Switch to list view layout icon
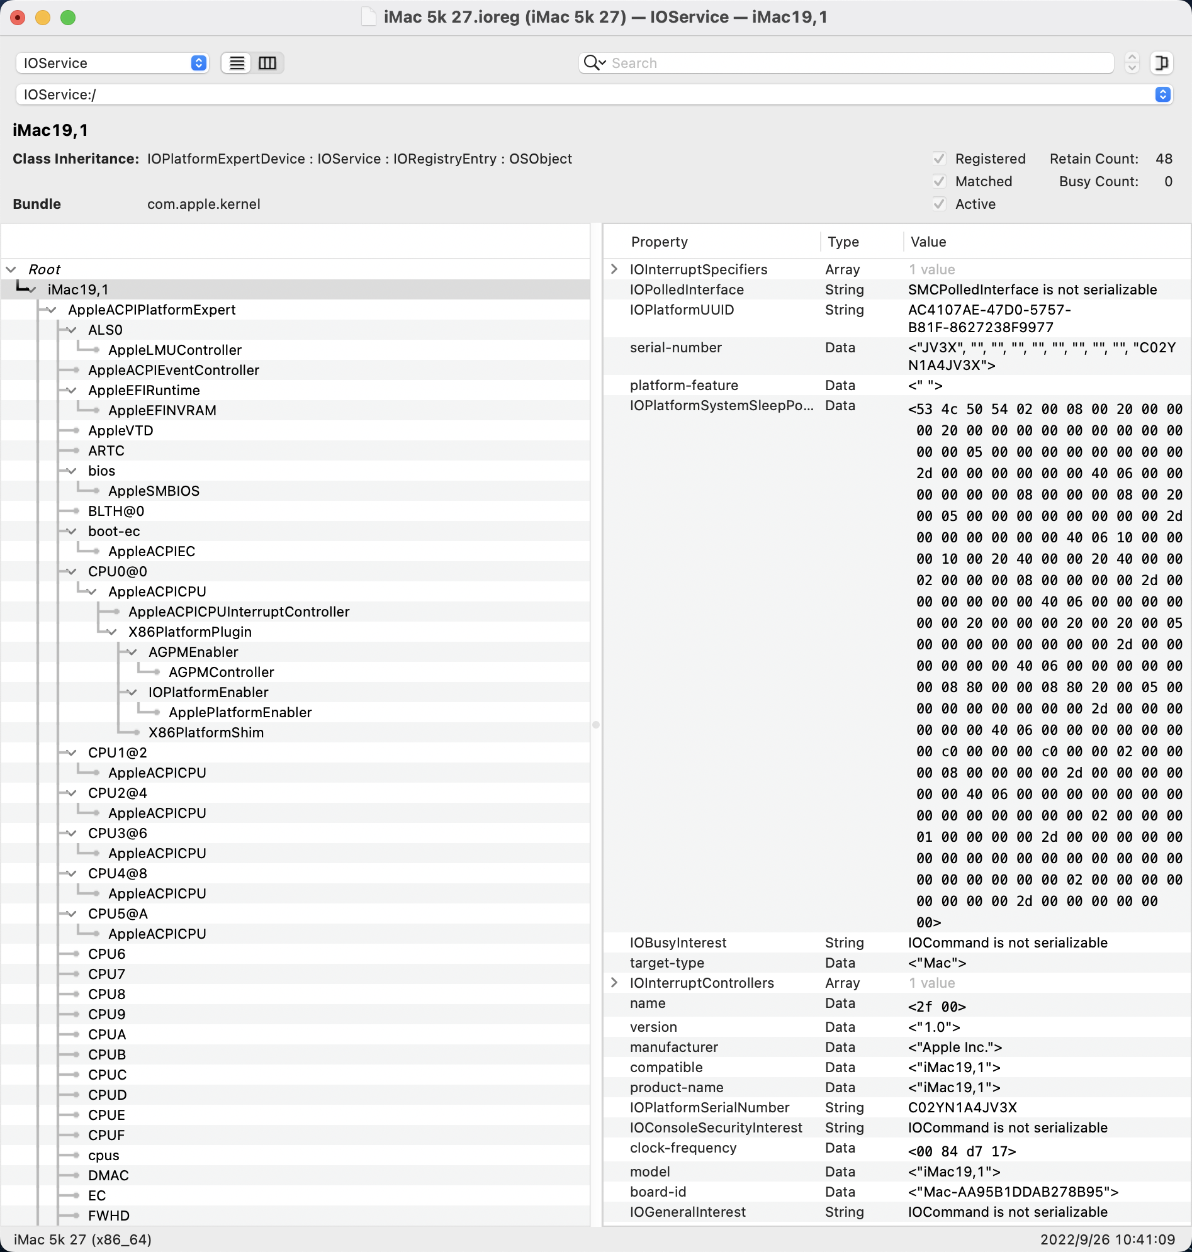Image resolution: width=1192 pixels, height=1252 pixels. (x=237, y=63)
